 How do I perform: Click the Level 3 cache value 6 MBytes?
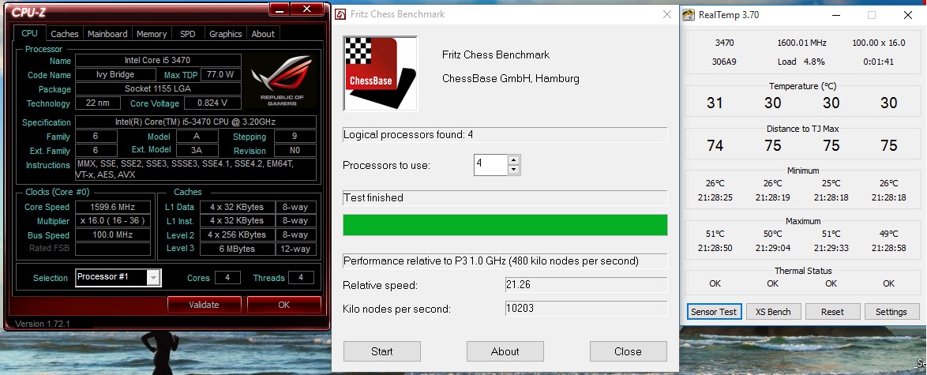237,249
